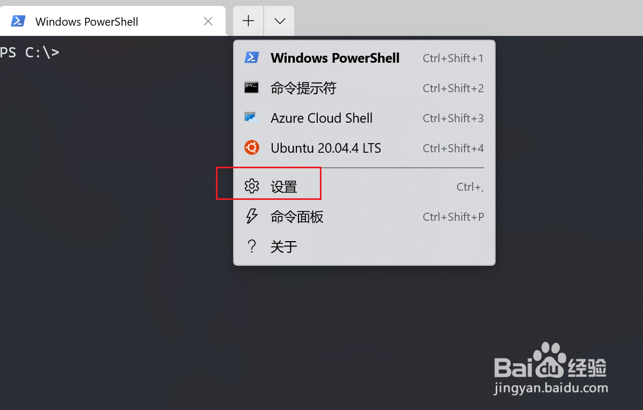Open the 命令提示符 profile entry
This screenshot has height=410, width=643.
point(364,88)
